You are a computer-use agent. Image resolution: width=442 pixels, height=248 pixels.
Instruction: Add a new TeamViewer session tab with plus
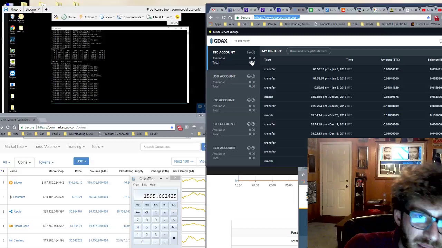coord(46,9)
